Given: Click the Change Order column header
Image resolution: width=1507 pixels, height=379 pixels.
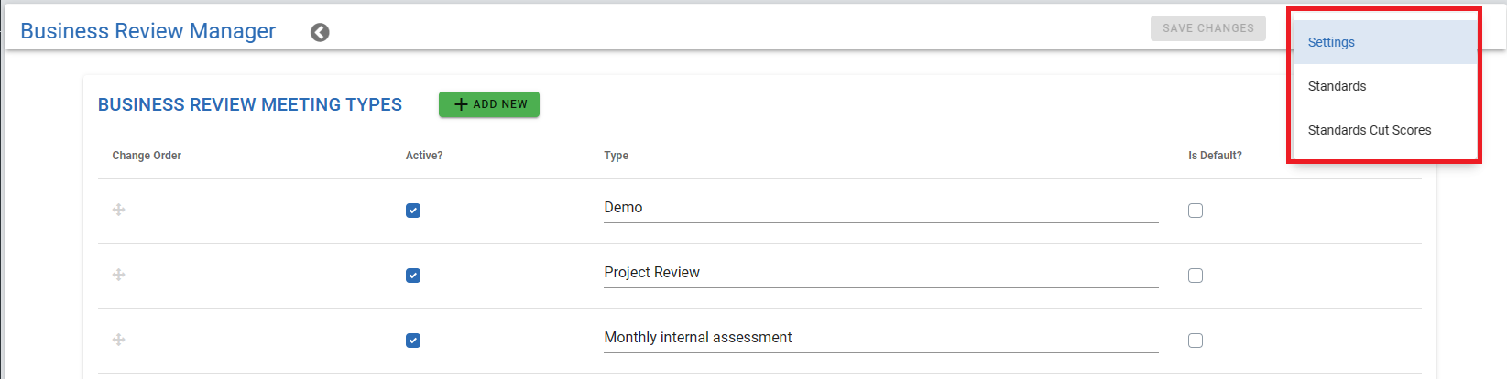Looking at the screenshot, I should click(x=147, y=156).
